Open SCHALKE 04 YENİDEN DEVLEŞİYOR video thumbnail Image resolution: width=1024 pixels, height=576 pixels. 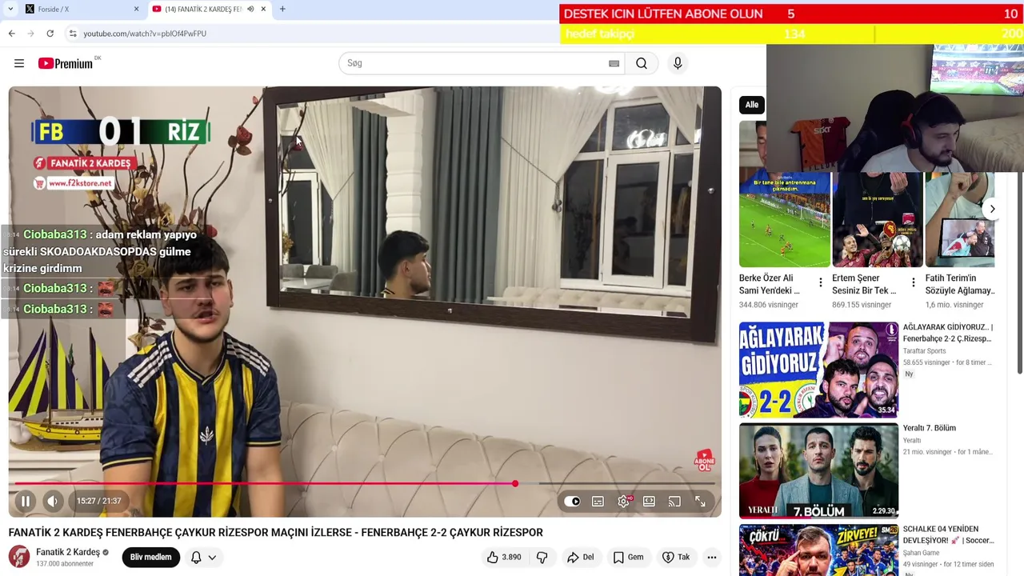(818, 550)
